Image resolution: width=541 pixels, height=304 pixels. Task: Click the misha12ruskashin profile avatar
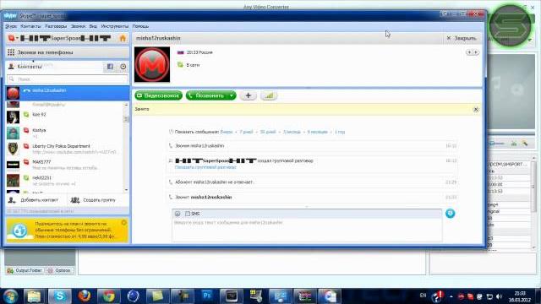coord(152,64)
